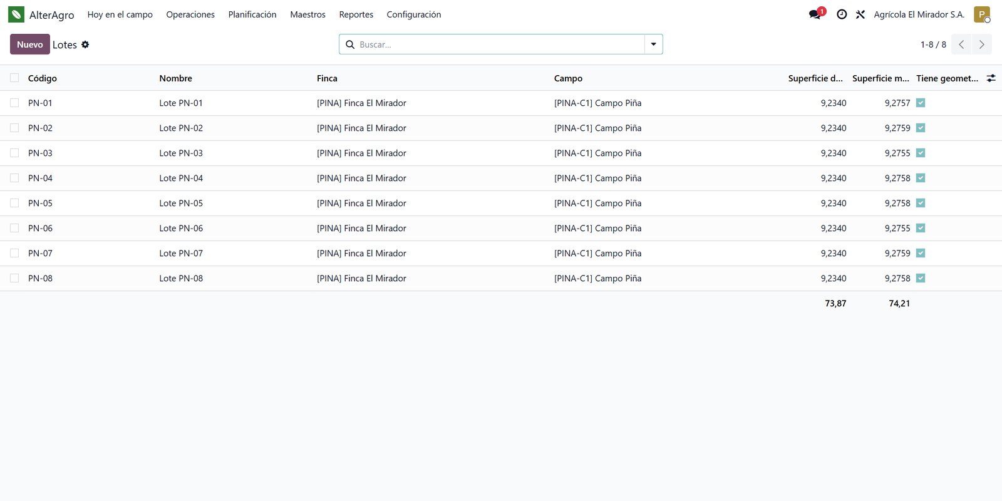Open the Operaciones menu

pos(190,14)
